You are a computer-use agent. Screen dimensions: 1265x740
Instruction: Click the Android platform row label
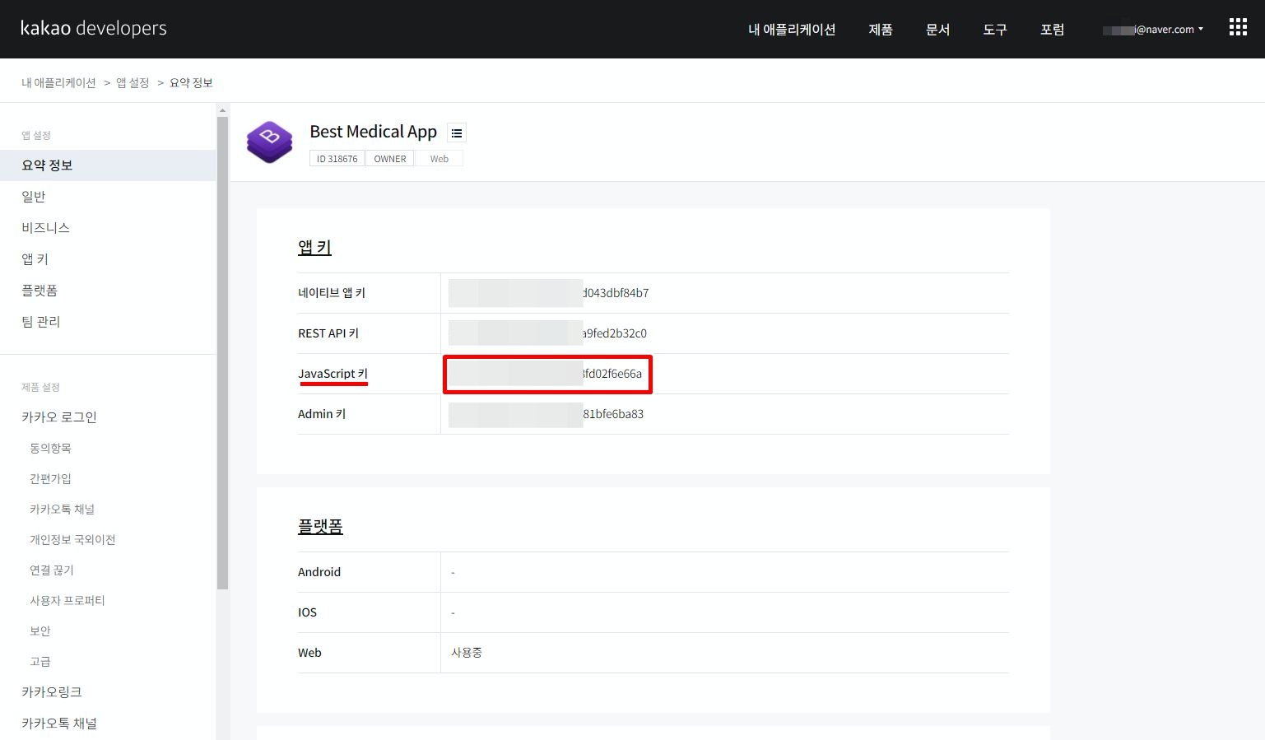pyautogui.click(x=319, y=572)
